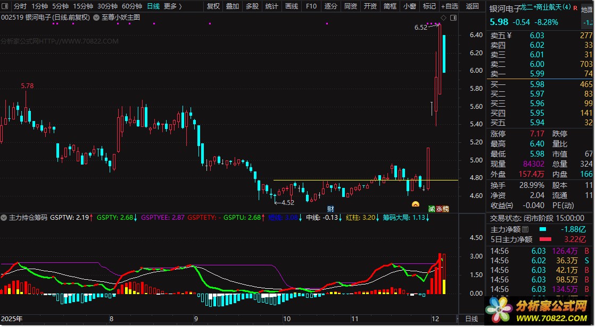The width and height of the screenshot is (596, 327).
Task: Toggle the 复权 adjustment option
Action: pyautogui.click(x=213, y=6)
